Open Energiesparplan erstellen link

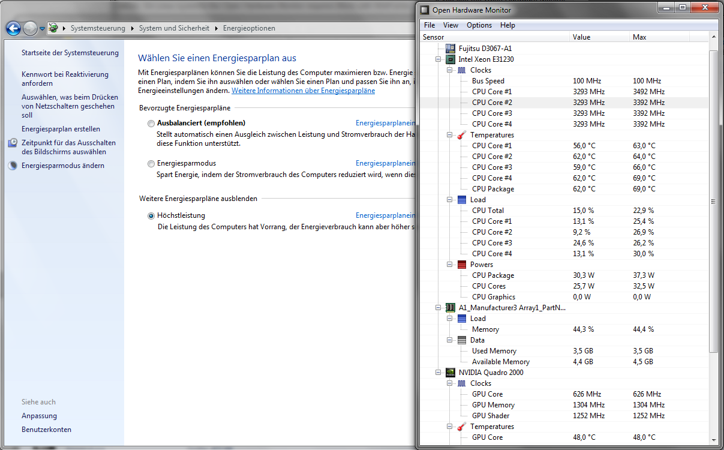tap(61, 129)
